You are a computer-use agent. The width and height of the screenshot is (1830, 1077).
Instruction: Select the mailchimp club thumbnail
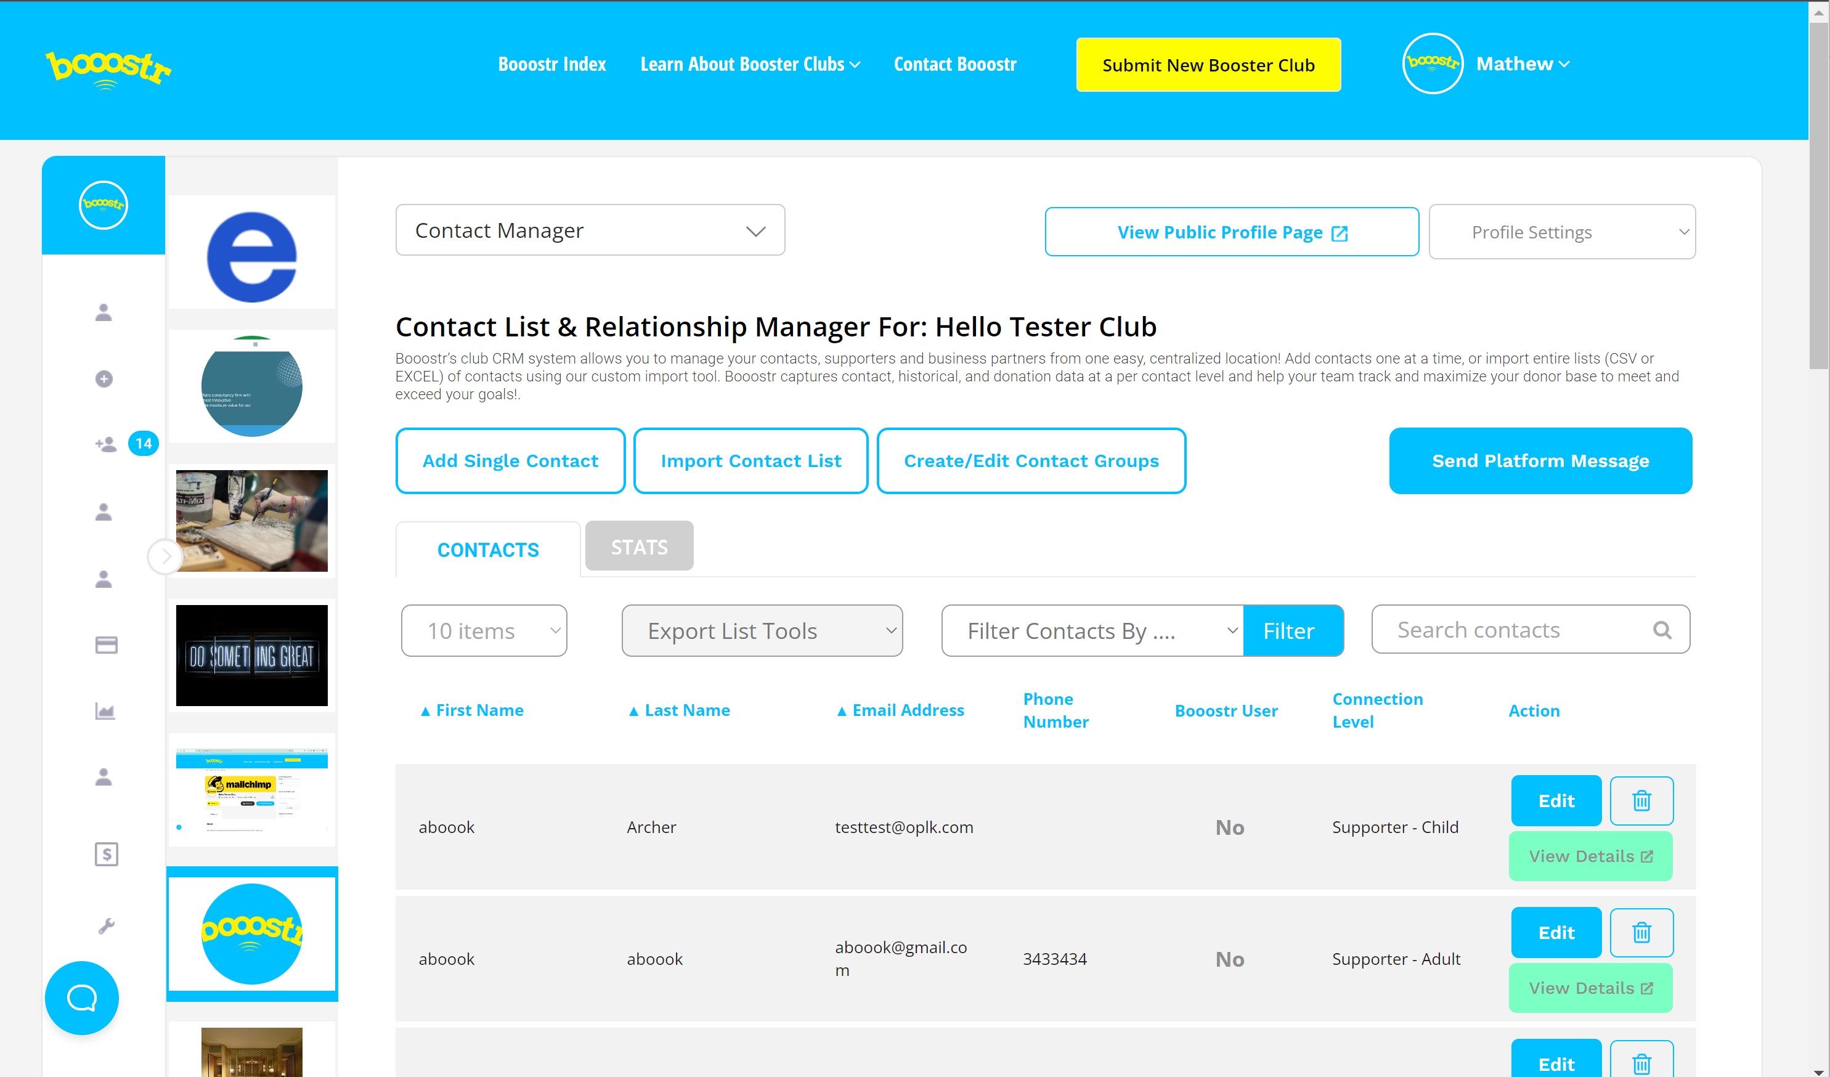251,790
